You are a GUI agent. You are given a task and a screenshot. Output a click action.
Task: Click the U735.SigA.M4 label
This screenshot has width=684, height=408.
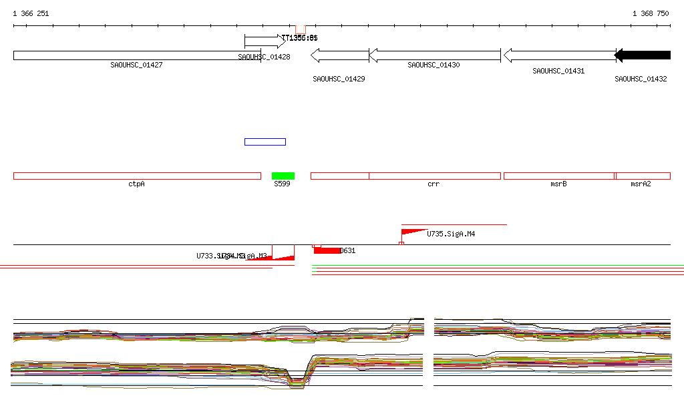pyautogui.click(x=451, y=234)
